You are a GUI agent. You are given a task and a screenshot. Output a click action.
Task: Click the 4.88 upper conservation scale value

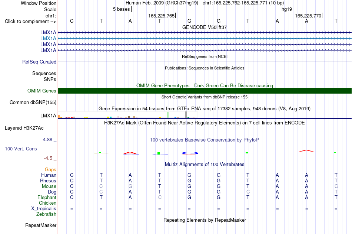47,140
